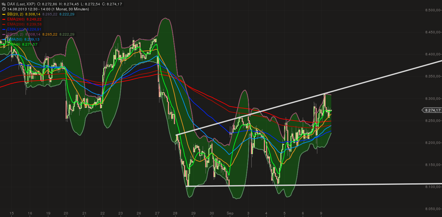Click the 22 date label on the time axis
Screen dimensions: 442x217
pyautogui.click(x=103, y=213)
